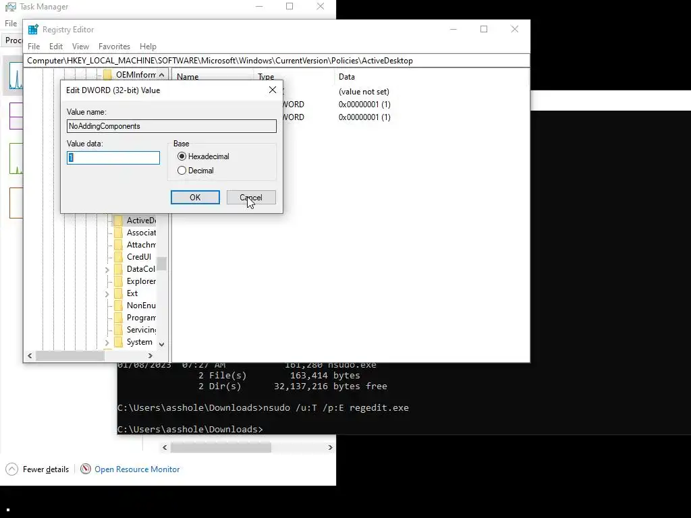This screenshot has height=518, width=691.
Task: Click Task Manager horizontal scroll-right arrow
Action: point(330,448)
